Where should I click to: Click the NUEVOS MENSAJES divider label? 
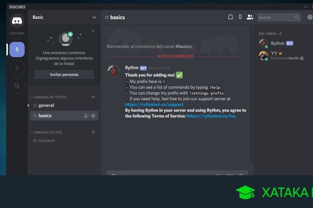click(x=175, y=56)
